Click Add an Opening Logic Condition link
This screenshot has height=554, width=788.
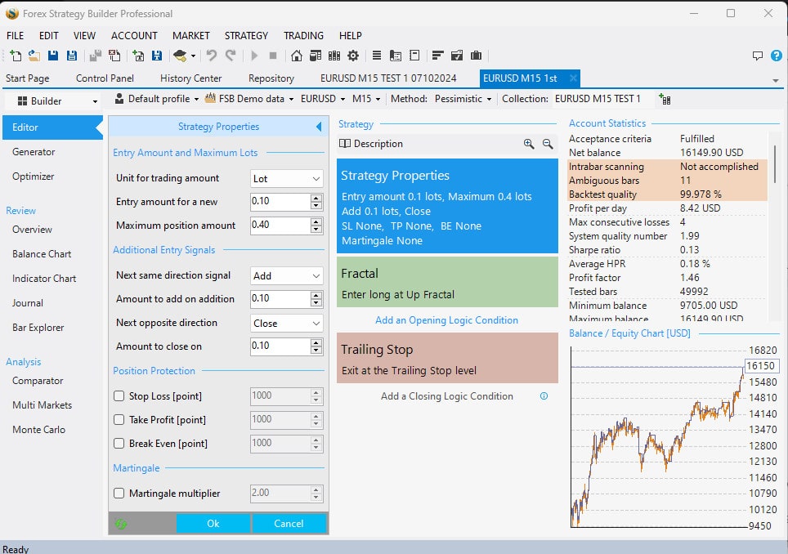pyautogui.click(x=446, y=320)
